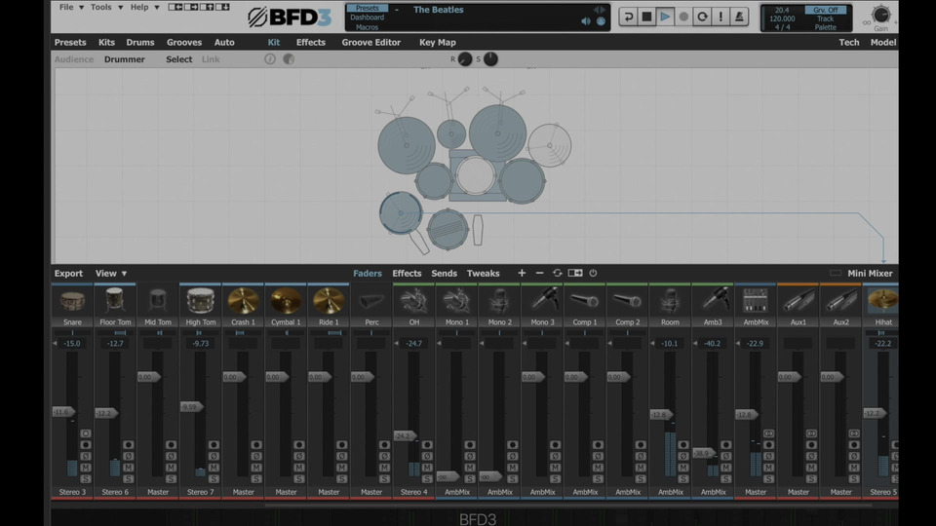Click the remove channel minus icon

coord(539,273)
